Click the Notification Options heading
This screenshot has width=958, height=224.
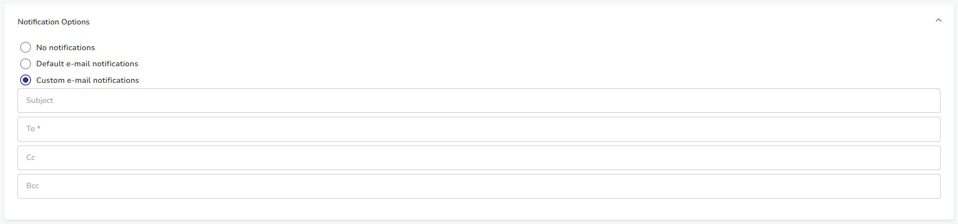pos(53,22)
